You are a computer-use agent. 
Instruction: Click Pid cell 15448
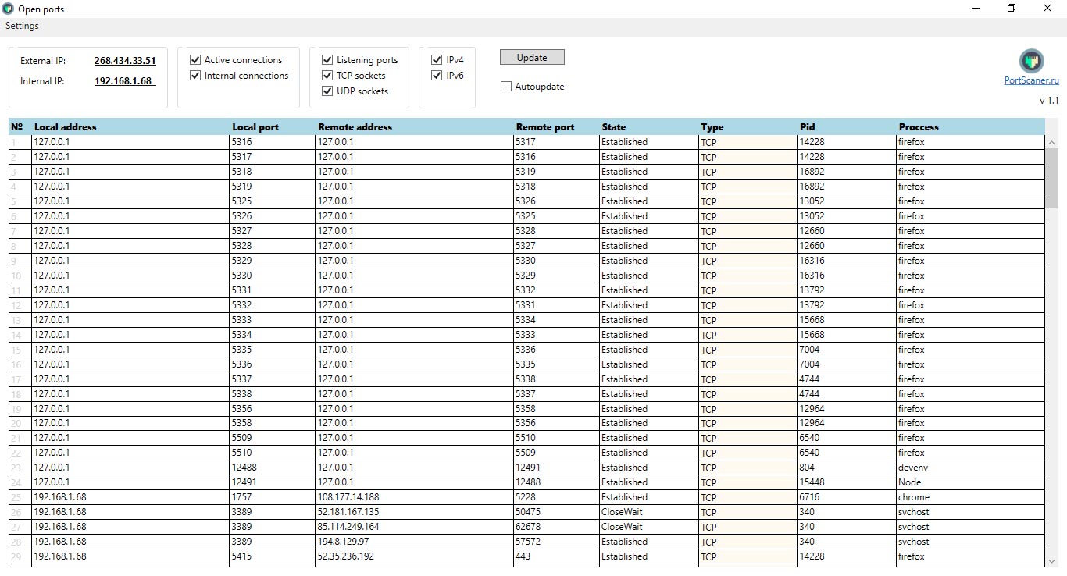pos(847,482)
